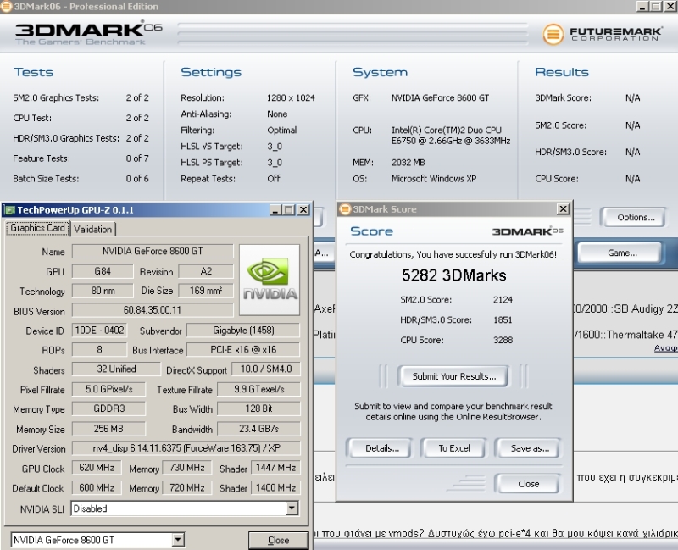Open Options in 3DMark06 window

pyautogui.click(x=636, y=217)
